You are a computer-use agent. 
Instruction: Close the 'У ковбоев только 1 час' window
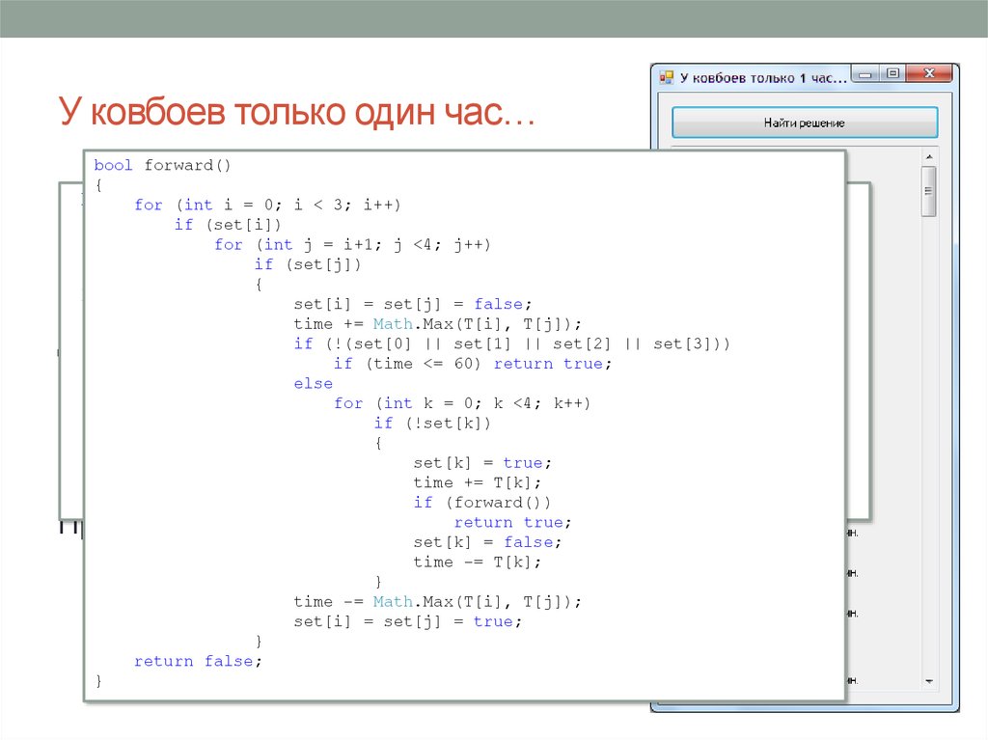click(929, 74)
